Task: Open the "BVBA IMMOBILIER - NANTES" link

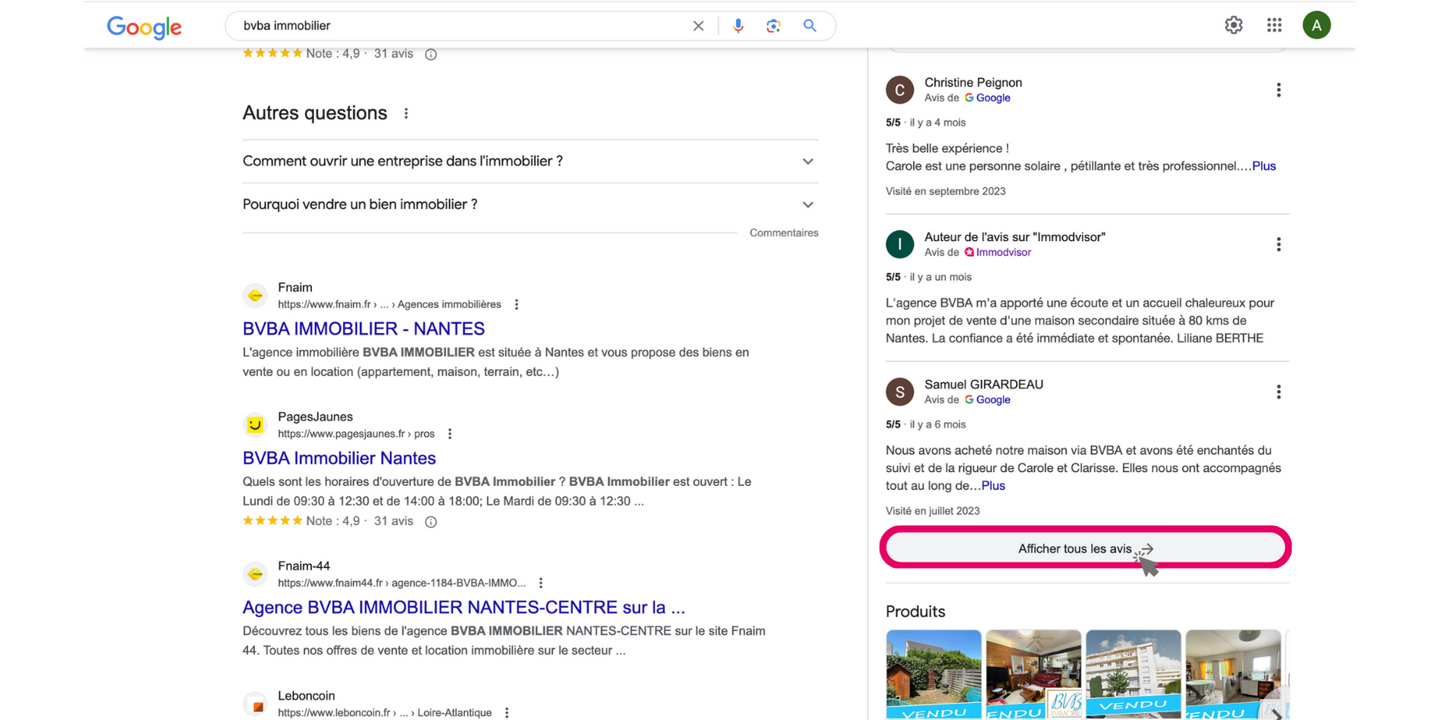Action: pyautogui.click(x=363, y=329)
